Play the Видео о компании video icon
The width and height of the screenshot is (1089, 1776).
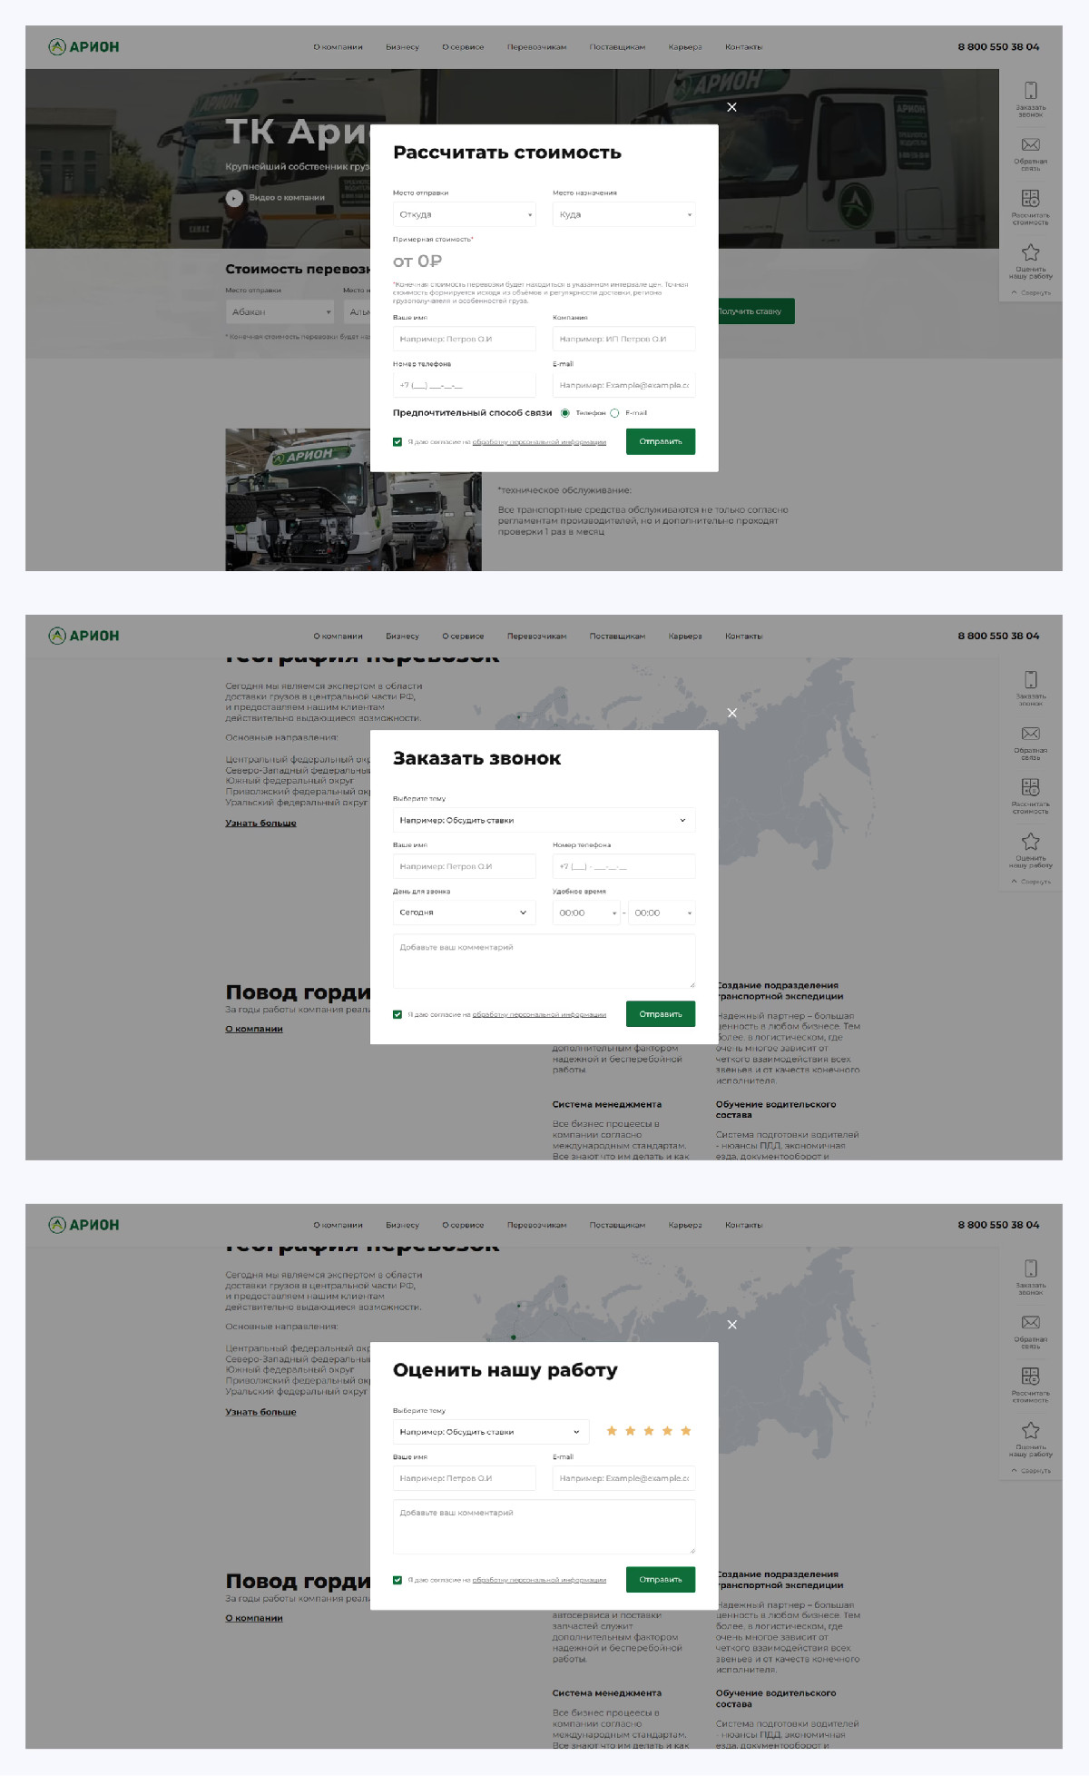click(234, 198)
